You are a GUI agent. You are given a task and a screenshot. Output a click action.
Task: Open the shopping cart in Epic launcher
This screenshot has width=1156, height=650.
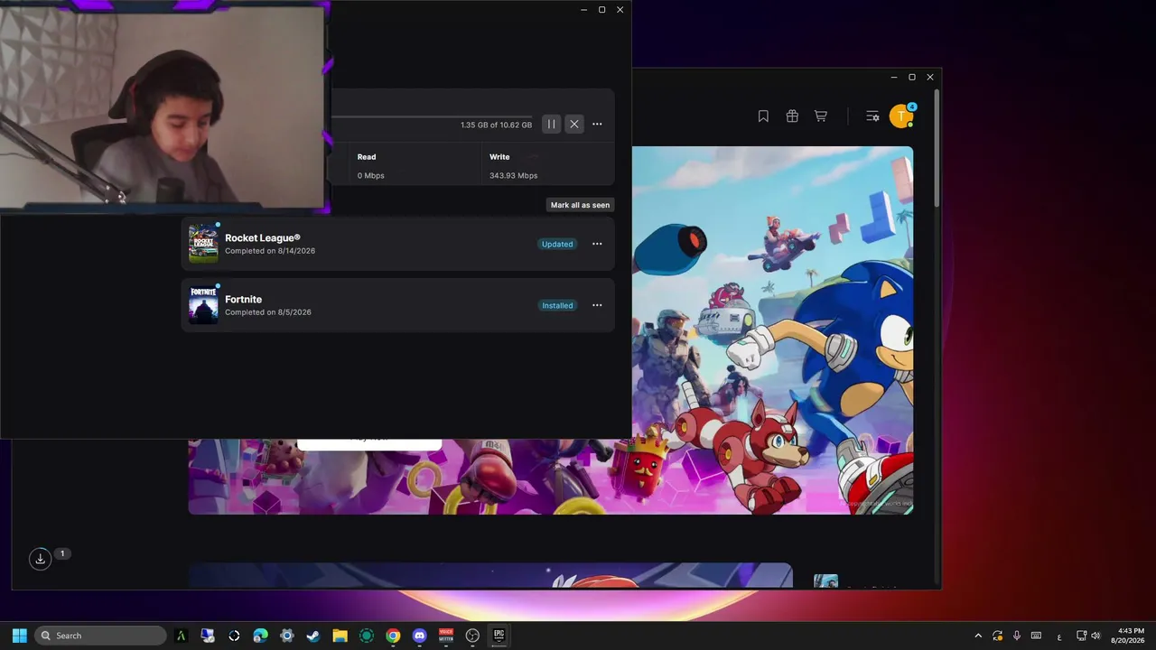point(821,116)
